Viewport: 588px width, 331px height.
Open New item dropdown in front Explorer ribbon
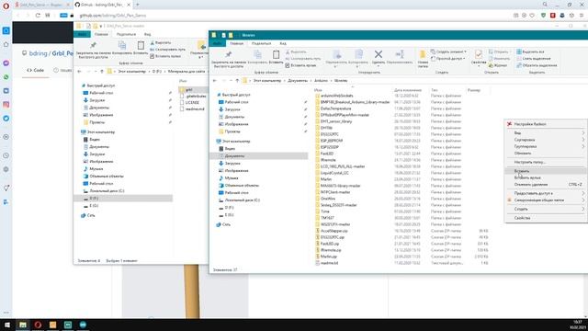pyautogui.click(x=448, y=51)
